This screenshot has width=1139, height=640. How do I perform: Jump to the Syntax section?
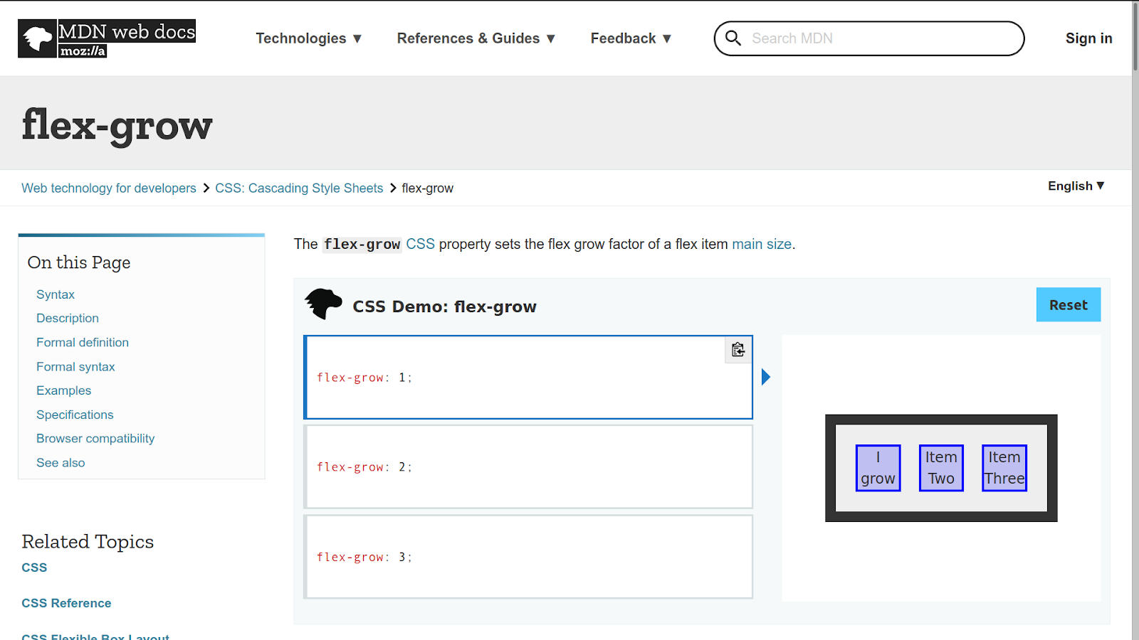[55, 294]
